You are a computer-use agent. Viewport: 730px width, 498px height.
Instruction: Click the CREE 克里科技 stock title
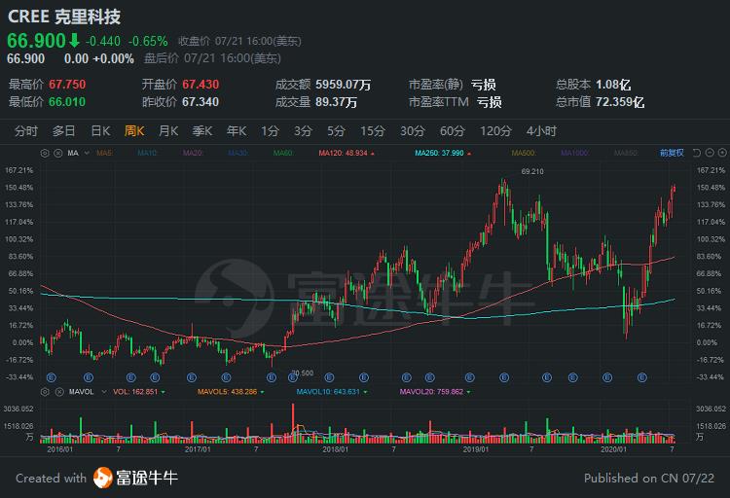(x=64, y=17)
